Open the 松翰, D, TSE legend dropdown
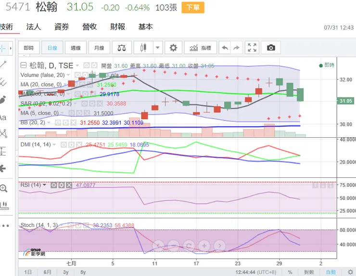356x276 pixels. (x=77, y=66)
